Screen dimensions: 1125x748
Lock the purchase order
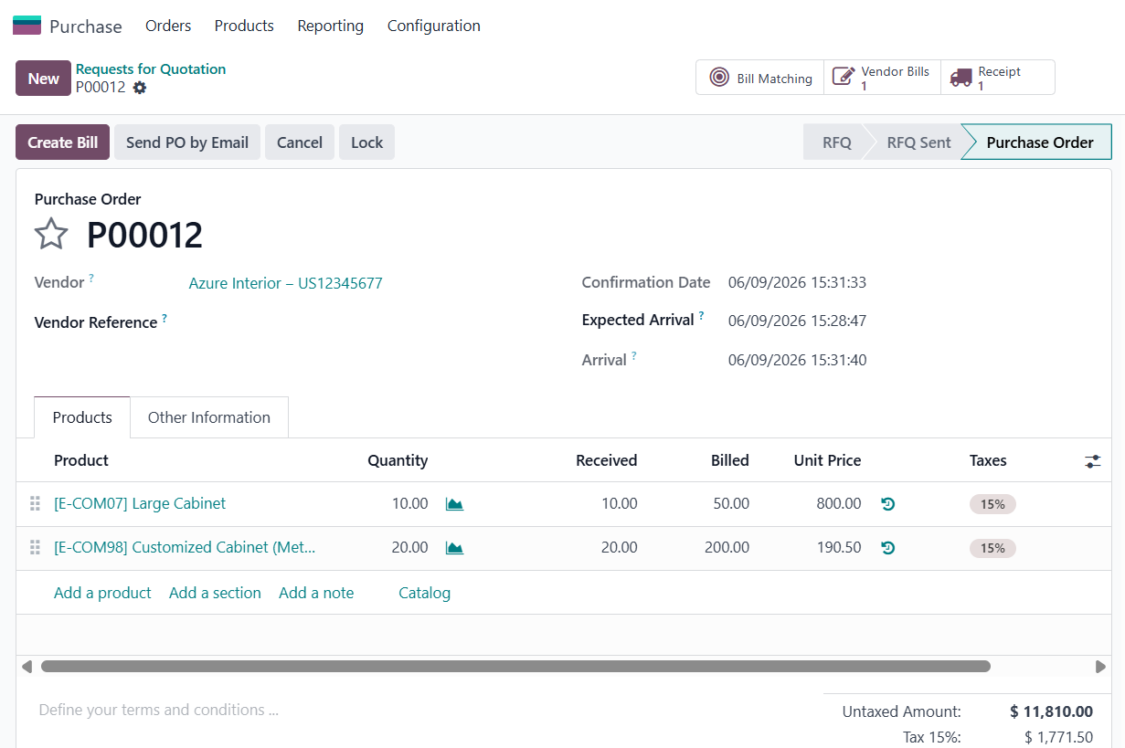(366, 142)
